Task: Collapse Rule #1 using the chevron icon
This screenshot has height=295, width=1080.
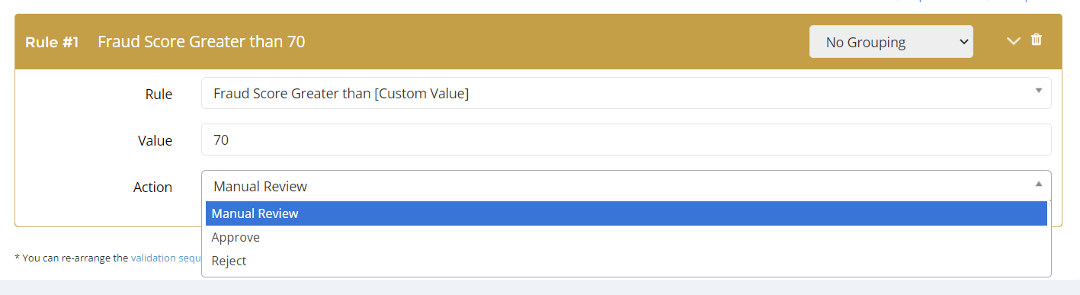Action: [1013, 41]
